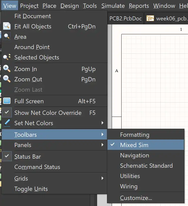Choose Toggle Units command
The image size is (188, 206).
click(31, 189)
